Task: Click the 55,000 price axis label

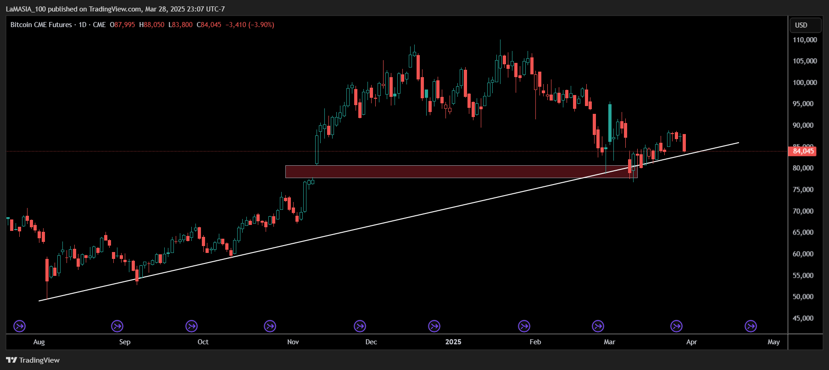Action: tap(803, 275)
